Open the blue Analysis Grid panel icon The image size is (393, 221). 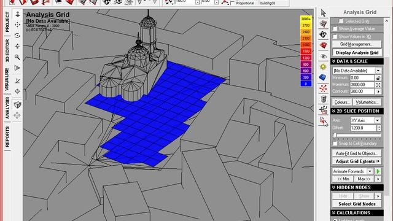324,77
